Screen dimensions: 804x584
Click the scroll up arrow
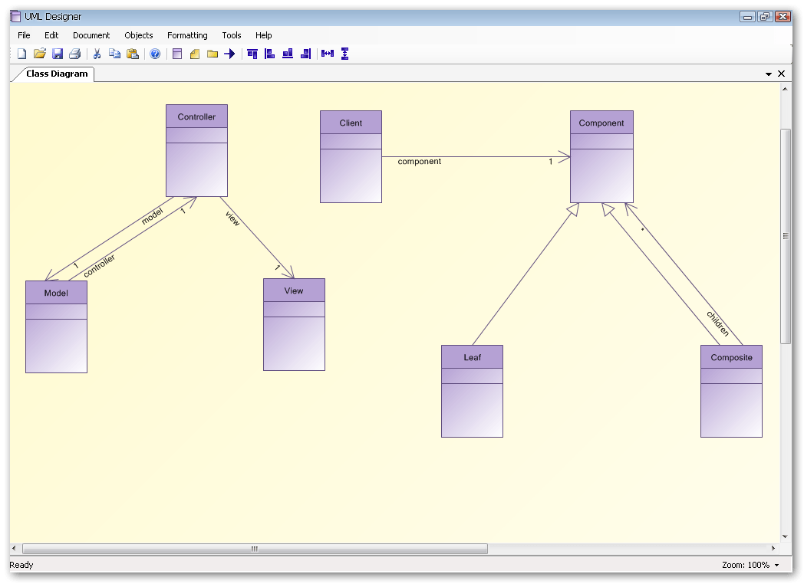click(785, 89)
